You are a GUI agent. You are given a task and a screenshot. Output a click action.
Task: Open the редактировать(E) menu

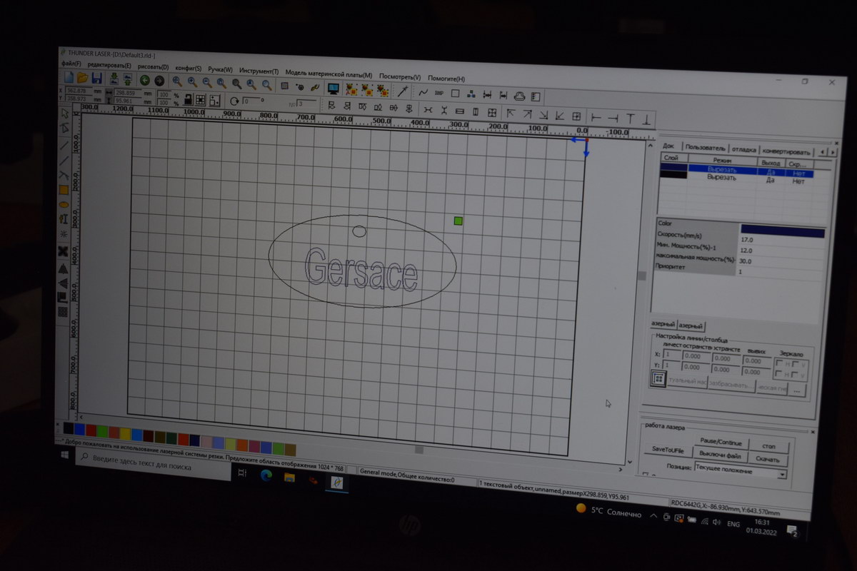pos(109,65)
